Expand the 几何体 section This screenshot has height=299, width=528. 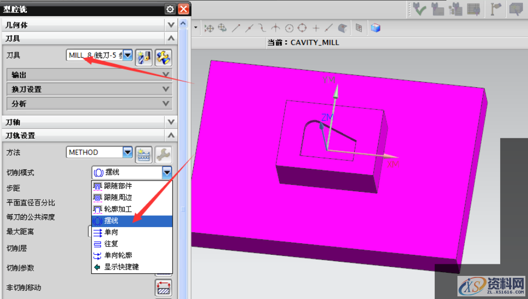pyautogui.click(x=170, y=25)
